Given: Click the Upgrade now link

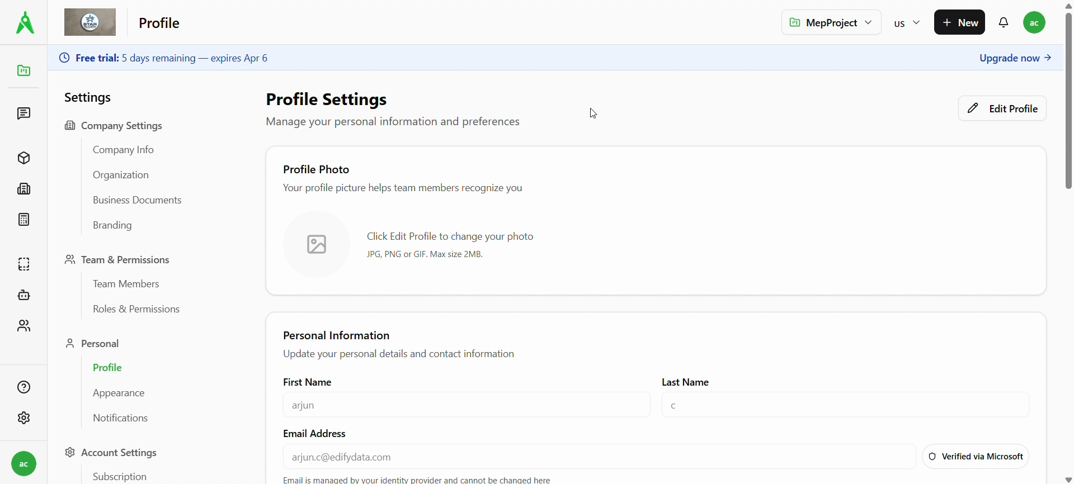Looking at the screenshot, I should click(1015, 58).
